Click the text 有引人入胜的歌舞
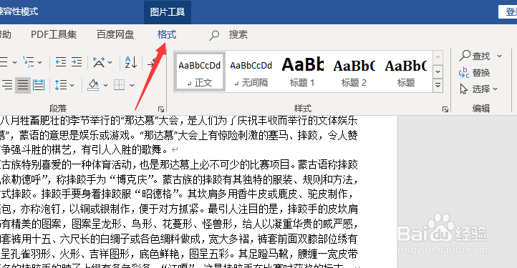 pos(122,150)
